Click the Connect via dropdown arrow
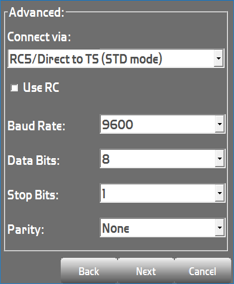The height and width of the screenshot is (284, 234). (x=218, y=58)
